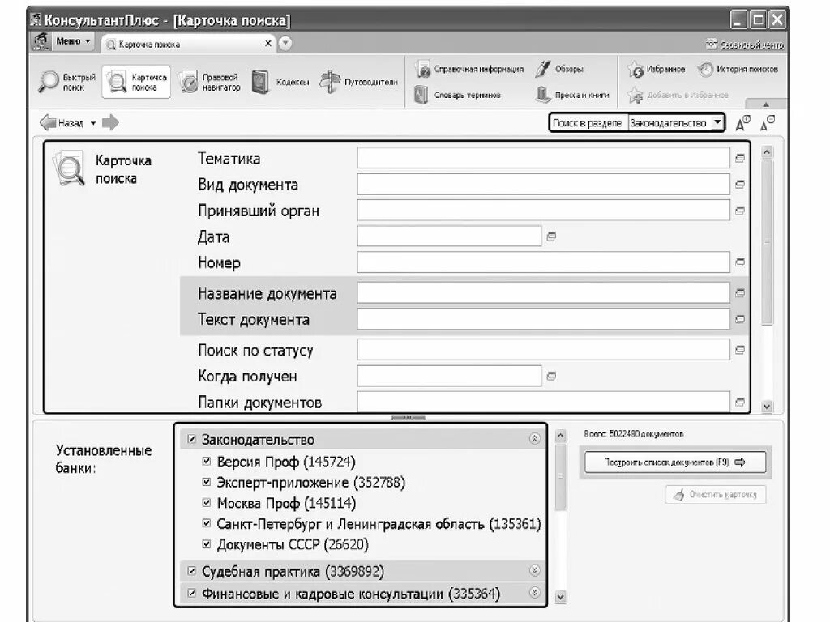Click into Вид документа field
Viewport: 830px width, 622px height.
click(x=544, y=184)
